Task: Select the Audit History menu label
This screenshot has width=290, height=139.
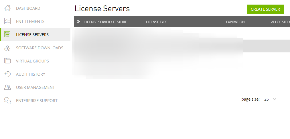Action: pyautogui.click(x=30, y=74)
